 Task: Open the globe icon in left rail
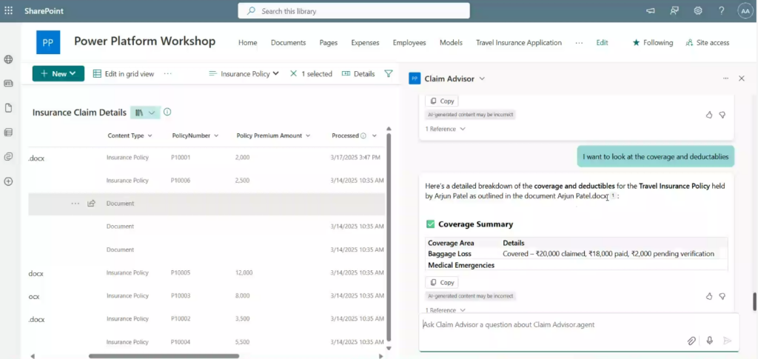[8, 59]
